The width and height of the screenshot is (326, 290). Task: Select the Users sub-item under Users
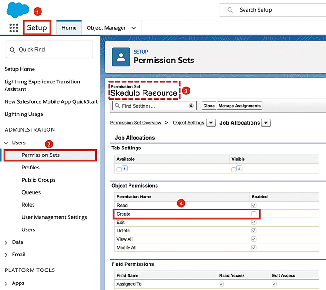click(28, 229)
